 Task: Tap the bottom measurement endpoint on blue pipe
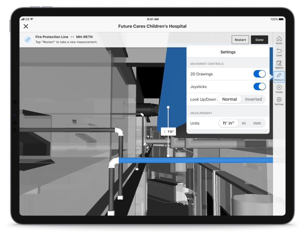[168, 156]
